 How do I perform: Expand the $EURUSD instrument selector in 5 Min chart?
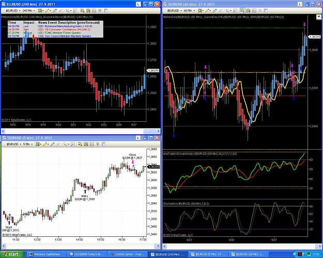tap(14, 144)
